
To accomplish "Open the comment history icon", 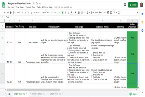I will pyautogui.click(x=125, y=5).
